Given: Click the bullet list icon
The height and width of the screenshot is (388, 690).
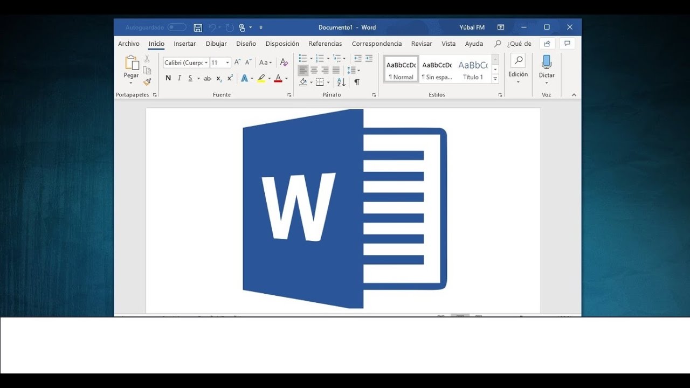Looking at the screenshot, I should 303,58.
